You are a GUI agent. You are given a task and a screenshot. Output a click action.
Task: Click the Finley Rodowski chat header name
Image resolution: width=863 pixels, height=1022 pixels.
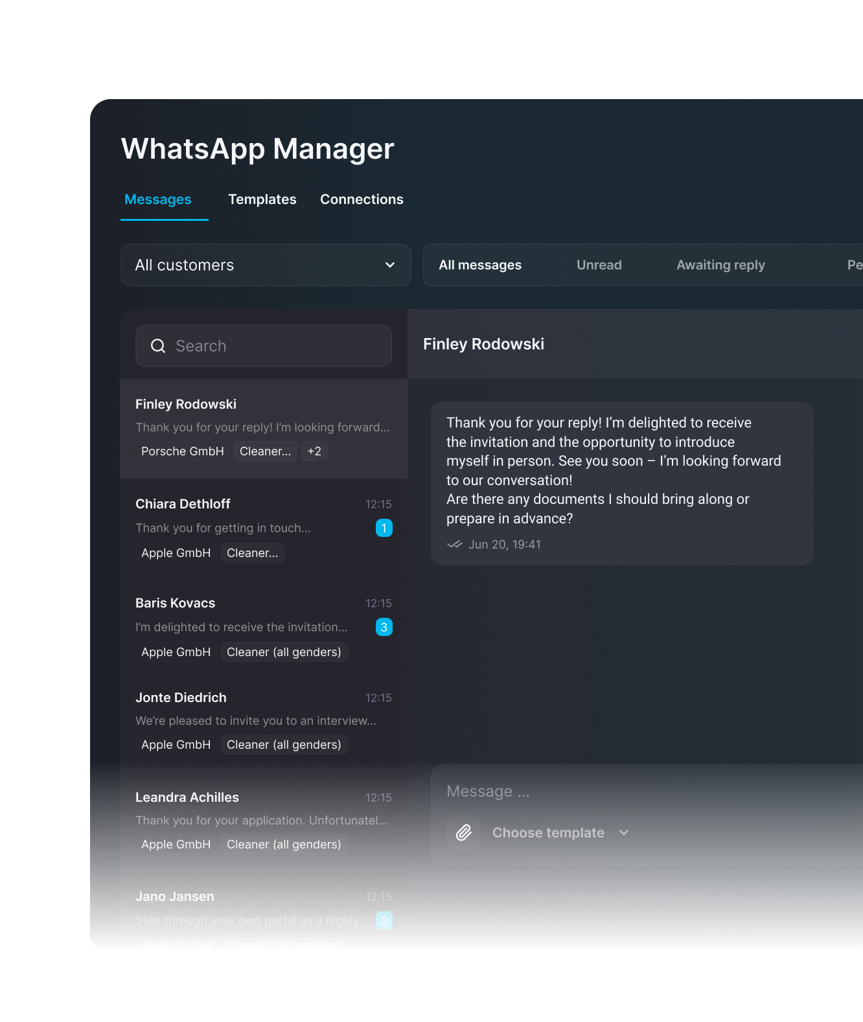[483, 344]
